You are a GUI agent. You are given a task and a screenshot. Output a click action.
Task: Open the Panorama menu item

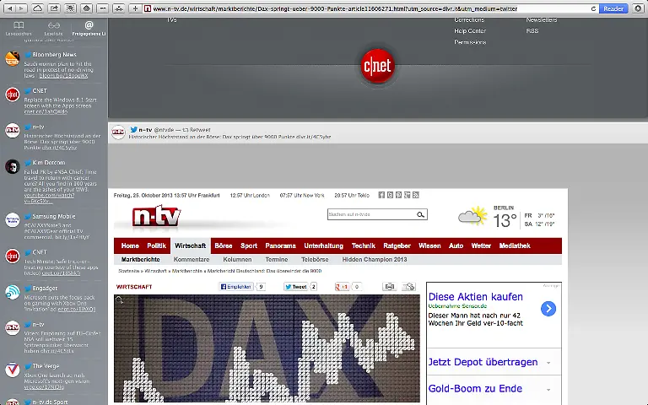click(x=280, y=246)
